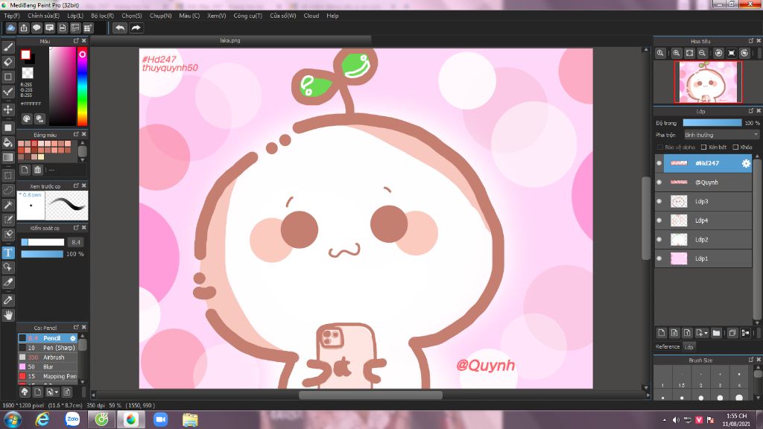The width and height of the screenshot is (763, 429).
Task: Open the Công cụ(T) menu
Action: (x=247, y=16)
